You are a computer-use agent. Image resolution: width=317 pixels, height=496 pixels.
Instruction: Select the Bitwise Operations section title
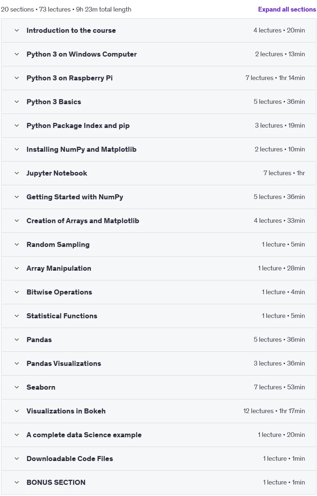coord(59,292)
